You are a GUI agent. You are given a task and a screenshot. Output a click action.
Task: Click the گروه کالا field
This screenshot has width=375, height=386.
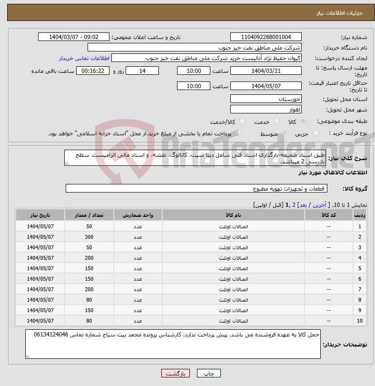click(x=197, y=188)
